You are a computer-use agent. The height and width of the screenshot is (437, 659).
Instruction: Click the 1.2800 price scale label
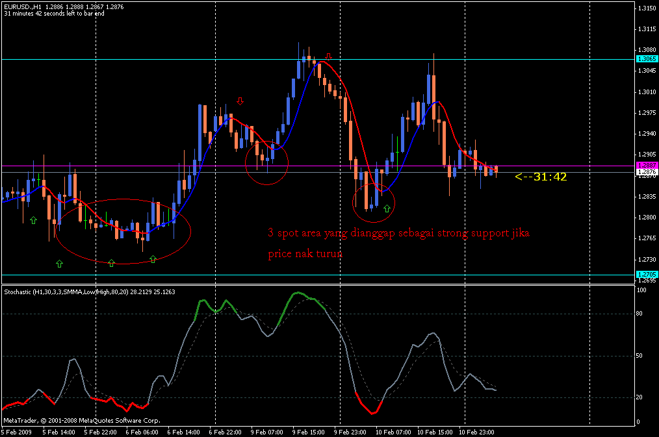[x=647, y=218]
